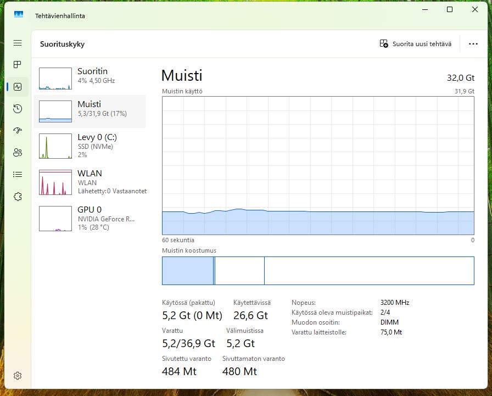Viewport: 492px width, 396px height.
Task: Show the Levy 0 (C:) disk graph
Action: point(90,146)
